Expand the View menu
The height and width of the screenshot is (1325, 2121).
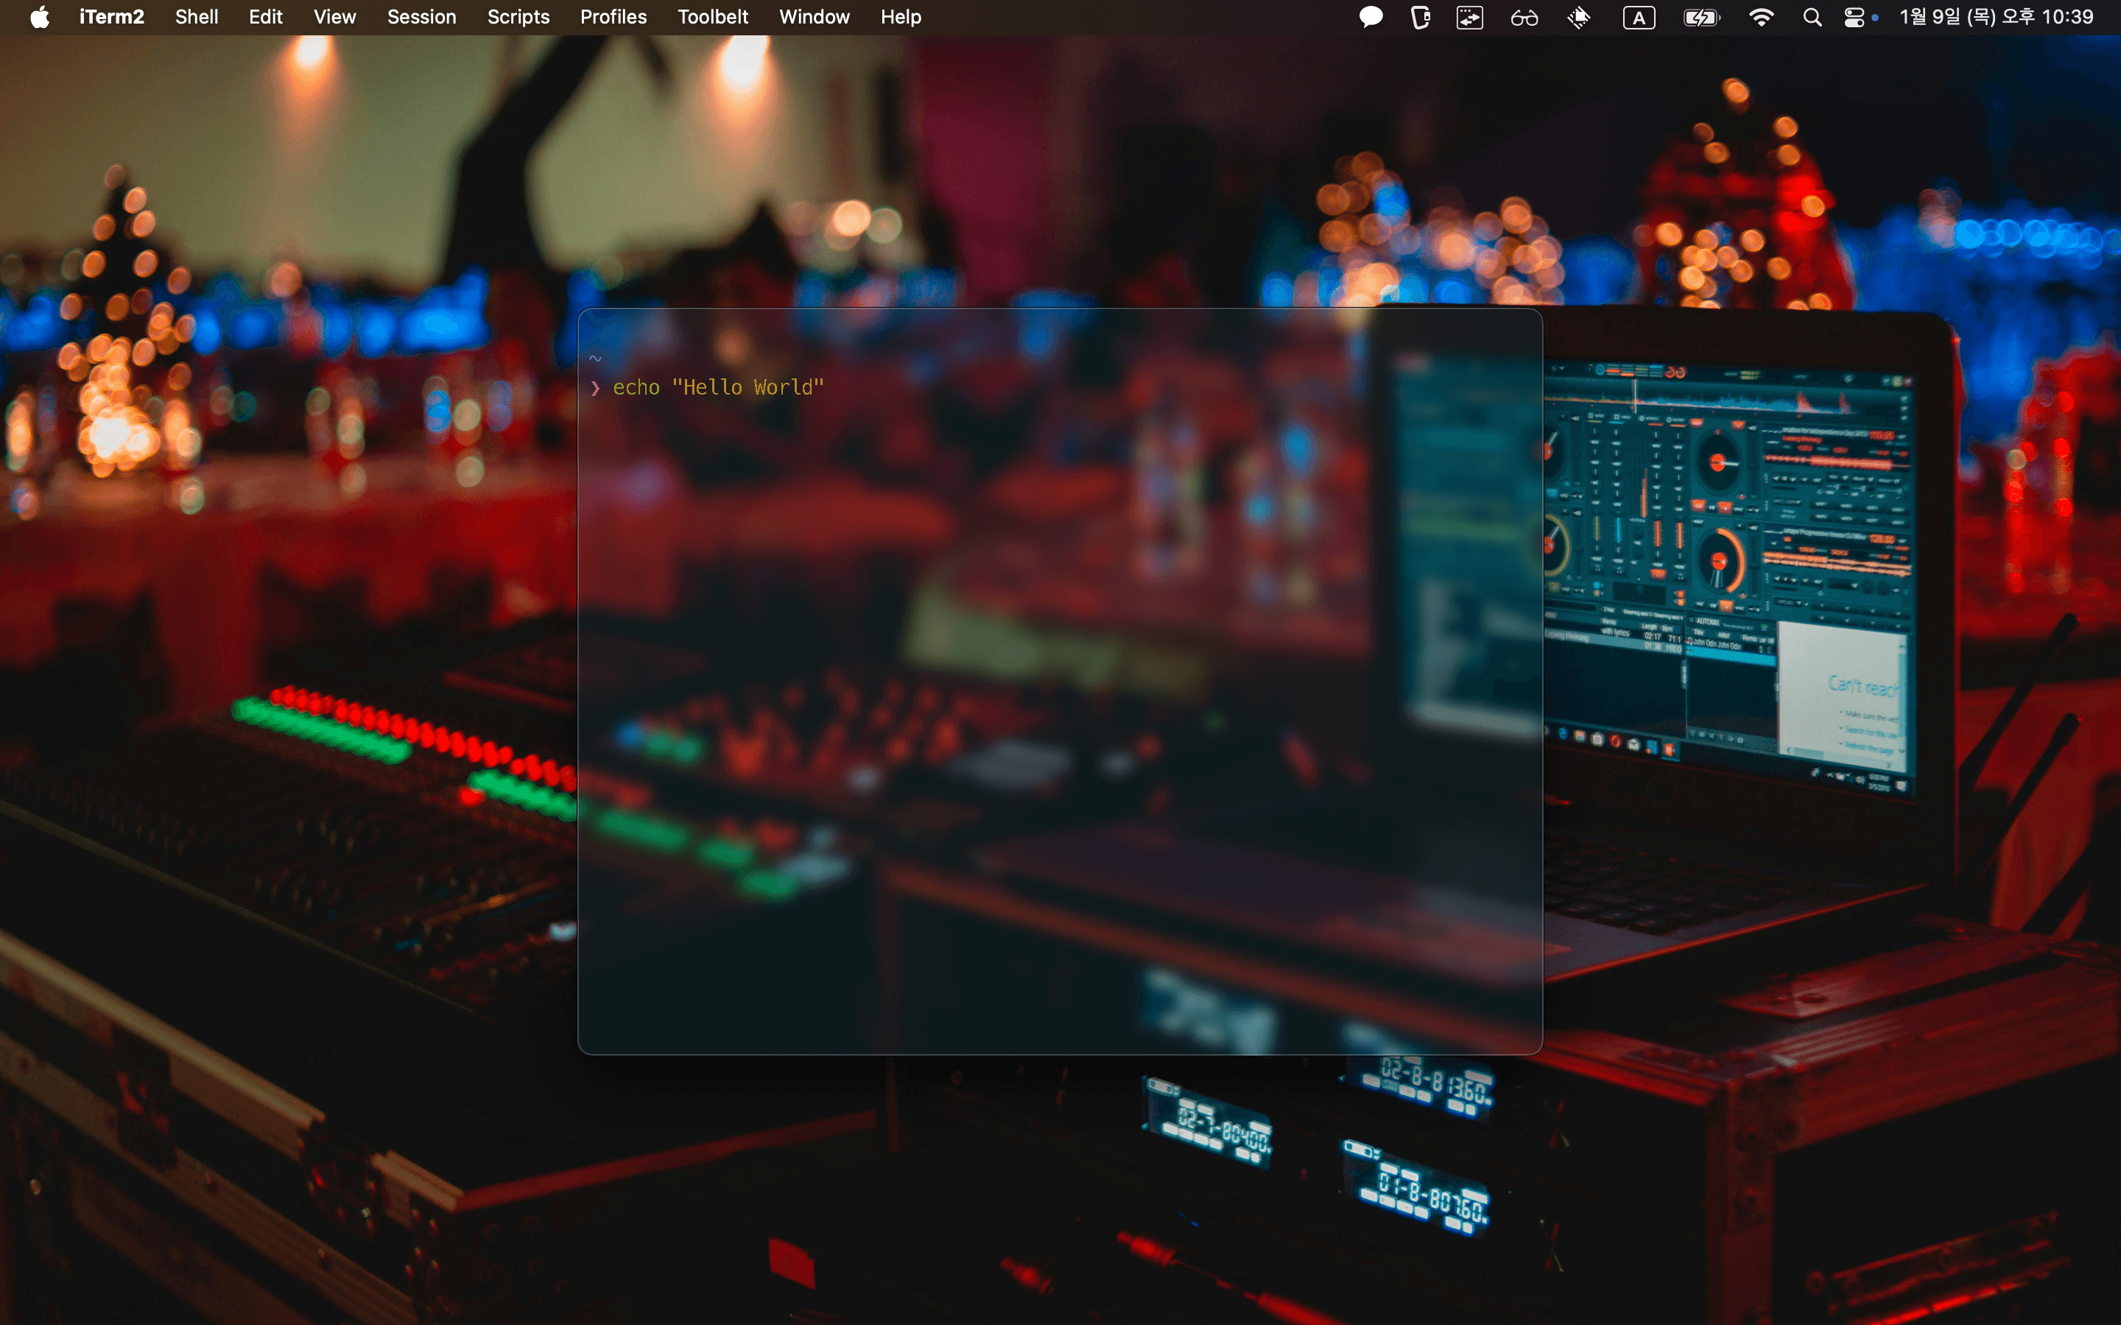334,18
